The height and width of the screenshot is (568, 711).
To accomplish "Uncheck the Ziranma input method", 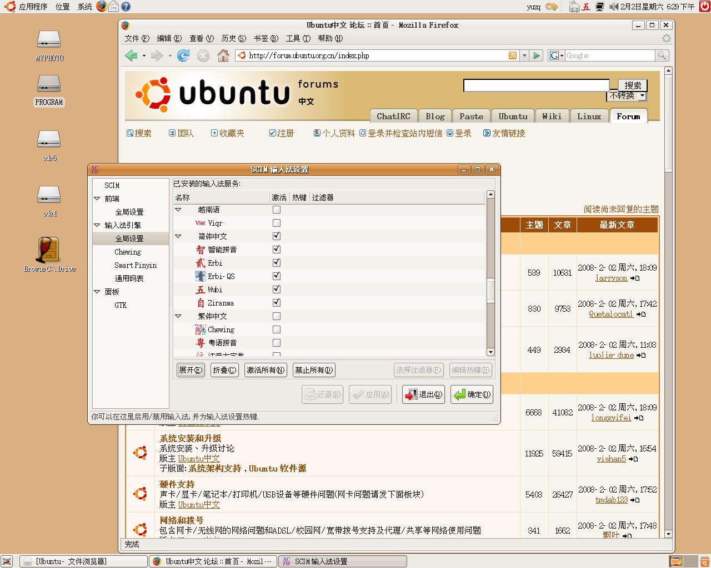I will (x=277, y=303).
